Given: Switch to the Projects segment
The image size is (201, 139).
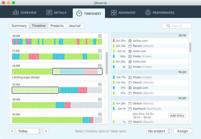Looking at the screenshot, I should [x=57, y=26].
